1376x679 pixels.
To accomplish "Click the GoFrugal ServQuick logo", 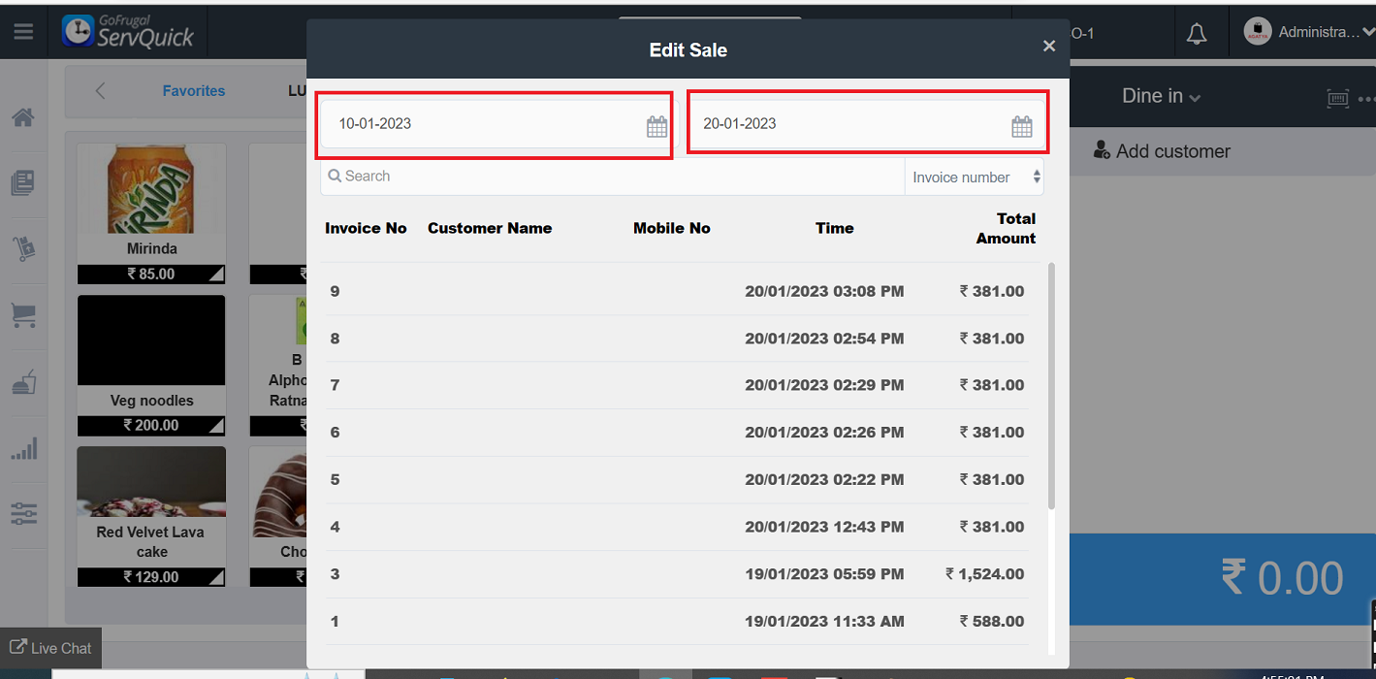I will point(128,32).
